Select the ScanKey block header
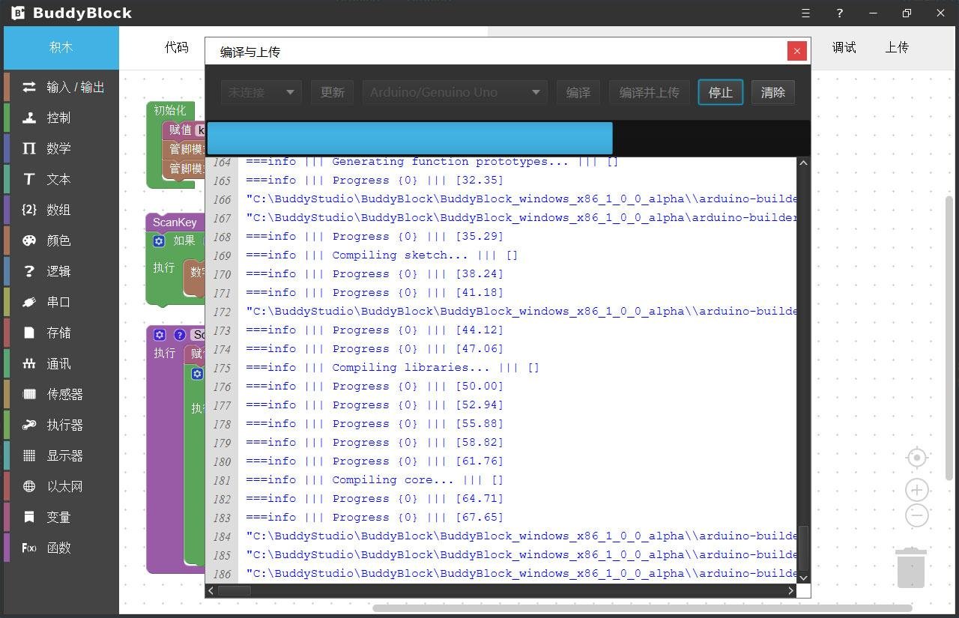Viewport: 959px width, 618px height. [175, 222]
